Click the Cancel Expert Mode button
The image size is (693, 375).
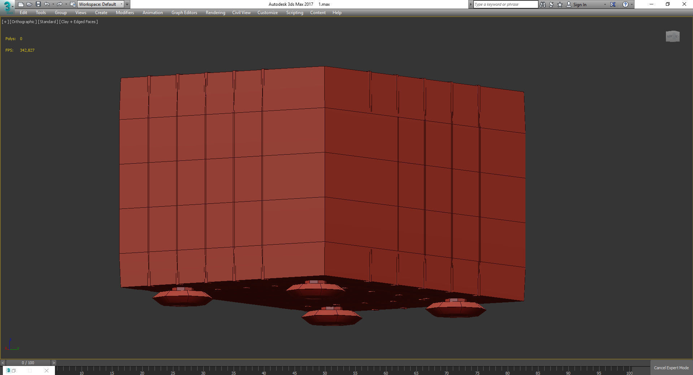tap(671, 368)
